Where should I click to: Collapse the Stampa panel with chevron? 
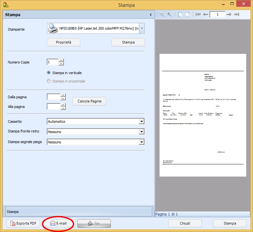tap(151, 15)
